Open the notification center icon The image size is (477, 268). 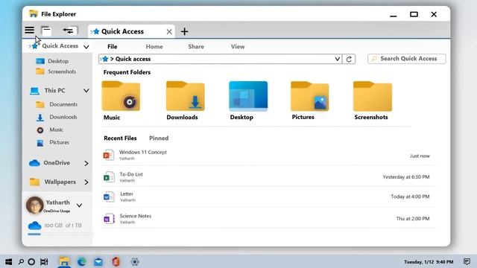click(x=467, y=261)
